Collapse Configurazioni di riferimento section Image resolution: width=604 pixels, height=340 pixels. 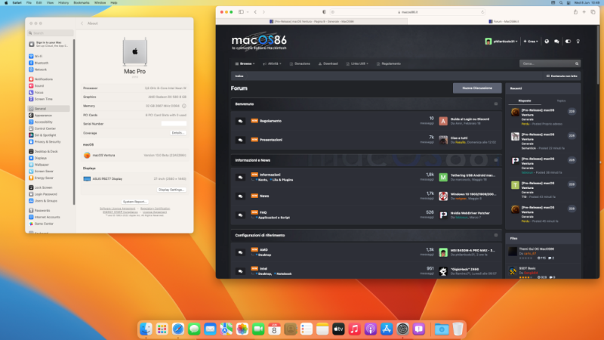[496, 235]
